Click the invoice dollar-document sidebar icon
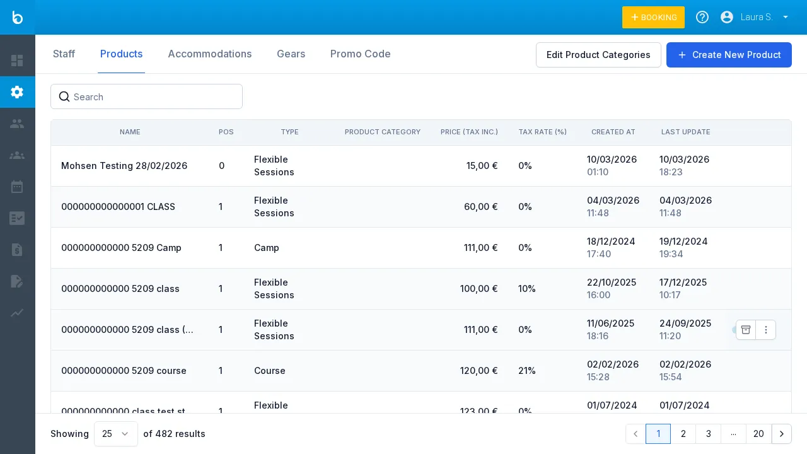 (x=17, y=250)
